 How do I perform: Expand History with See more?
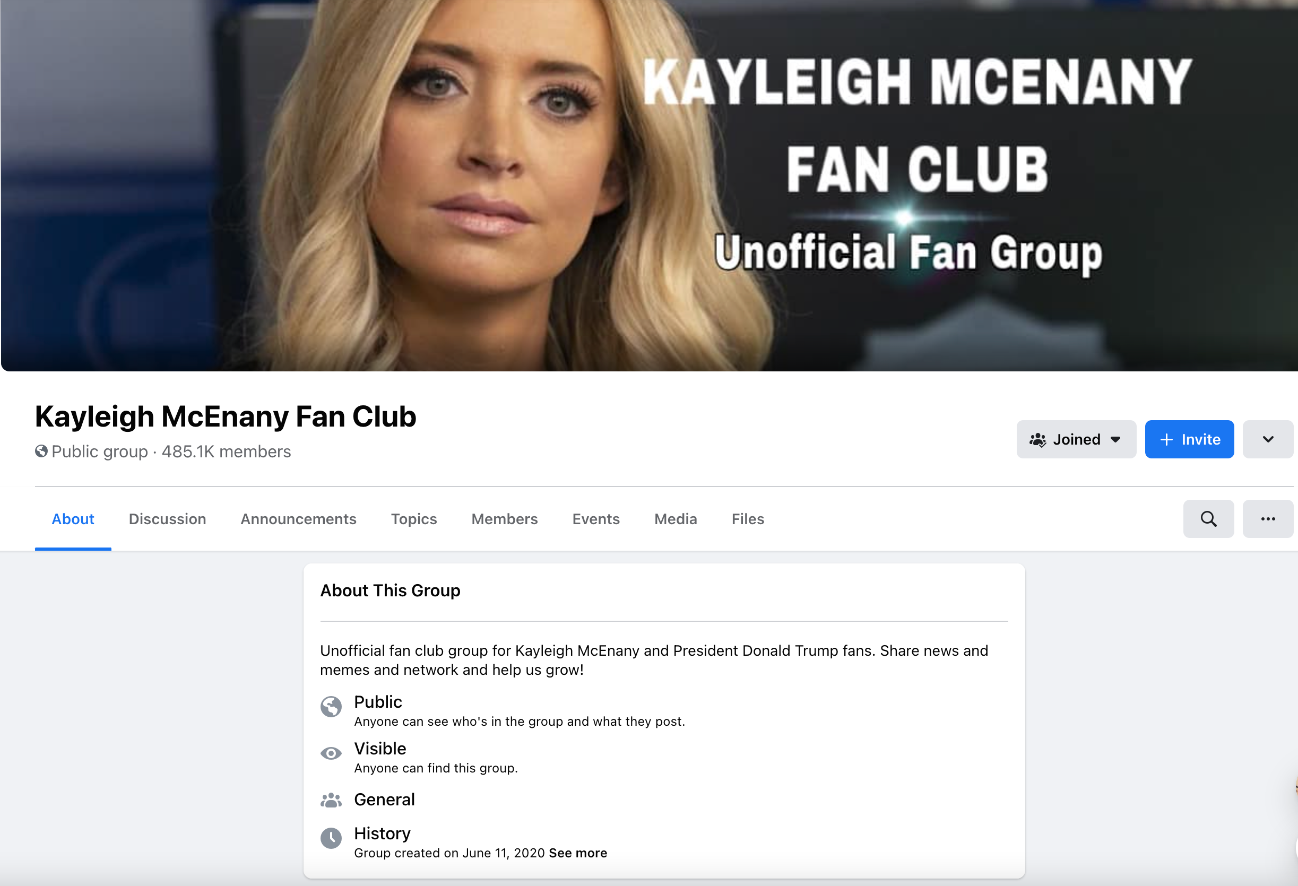(577, 853)
